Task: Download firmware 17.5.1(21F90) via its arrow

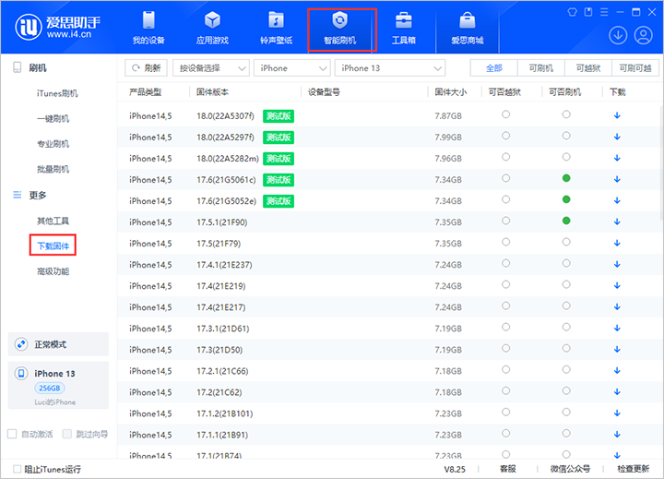Action: coord(617,222)
